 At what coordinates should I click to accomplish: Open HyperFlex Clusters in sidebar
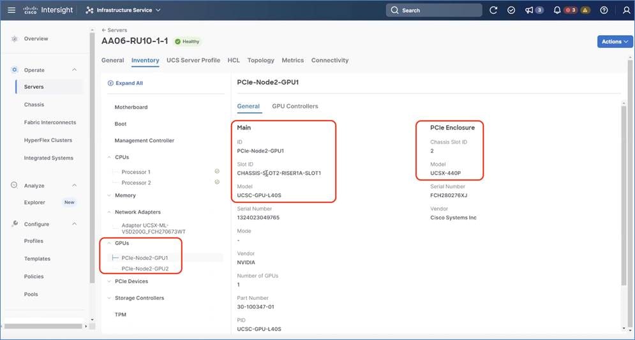pos(48,140)
